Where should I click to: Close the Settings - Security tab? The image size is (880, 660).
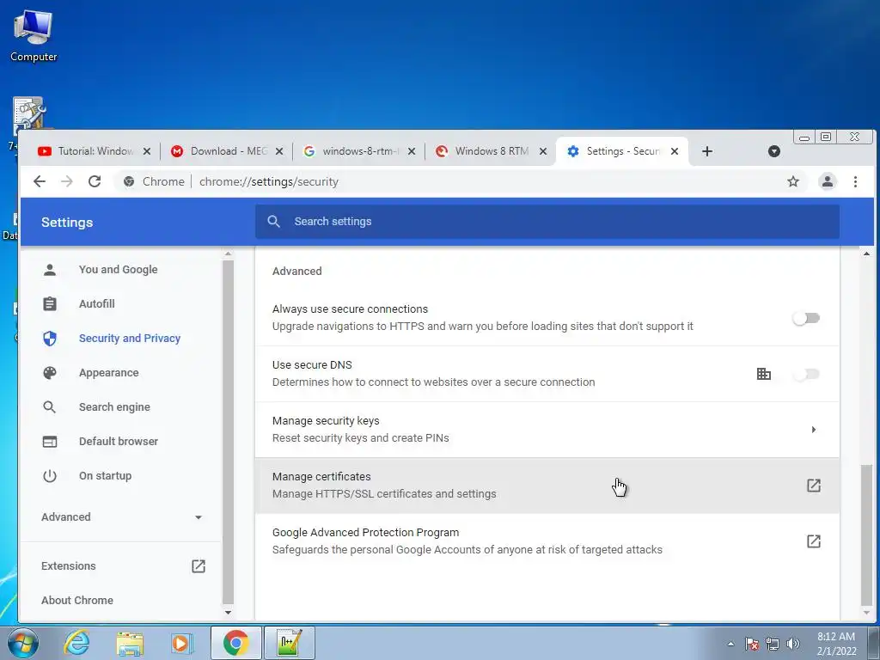[675, 151]
